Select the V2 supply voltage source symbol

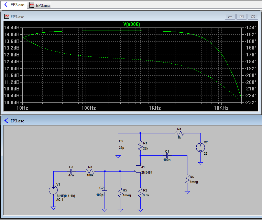pos(200,147)
